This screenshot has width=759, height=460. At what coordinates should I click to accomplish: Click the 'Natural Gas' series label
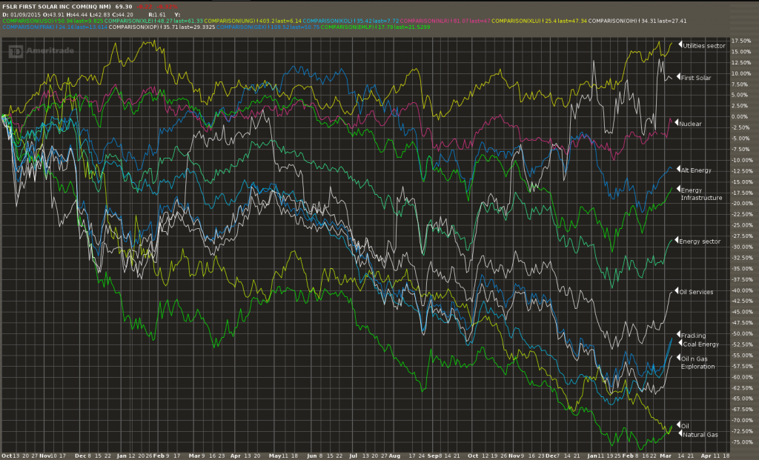pos(700,435)
